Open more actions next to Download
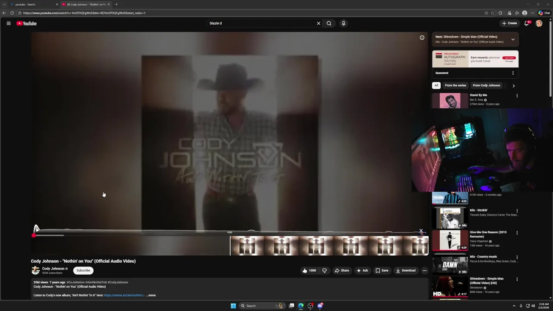Image resolution: width=553 pixels, height=311 pixels. coord(424,270)
